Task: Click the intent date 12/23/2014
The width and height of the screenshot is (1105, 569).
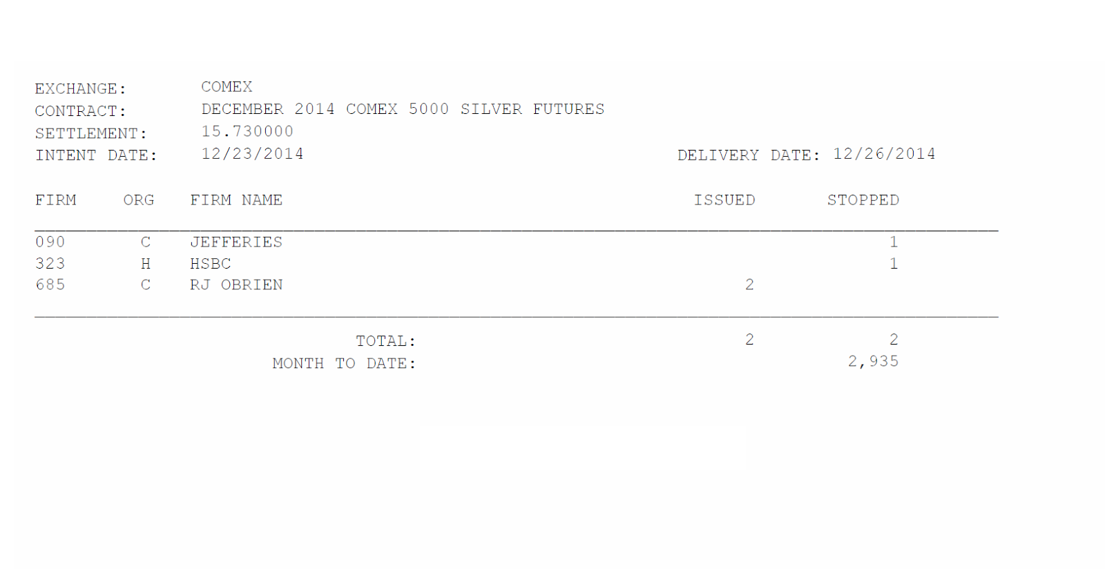Action: click(252, 153)
